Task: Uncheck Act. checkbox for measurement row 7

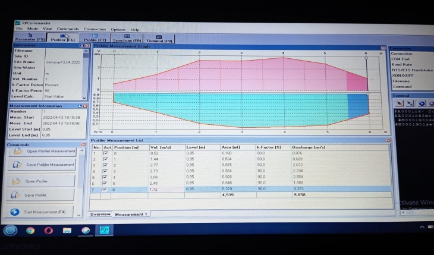Action: [x=105, y=190]
